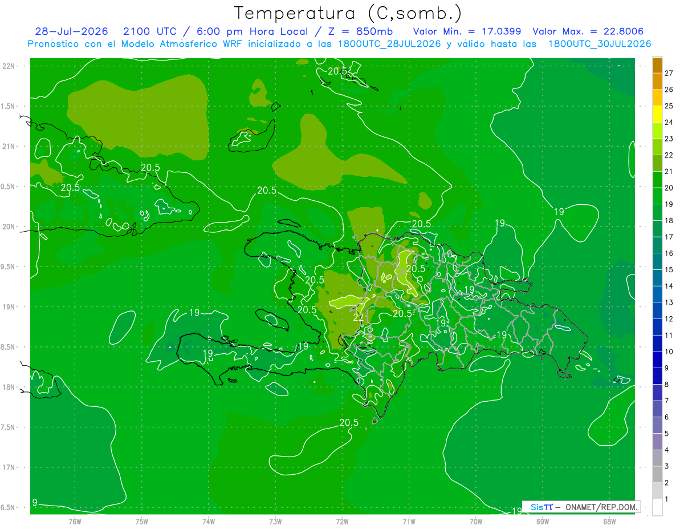
Task: Click the "69W" longitude axis label
Action: 543,521
